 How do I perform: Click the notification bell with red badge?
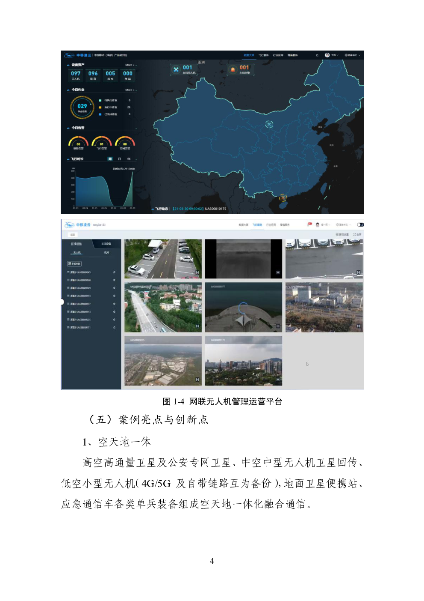tap(309, 224)
